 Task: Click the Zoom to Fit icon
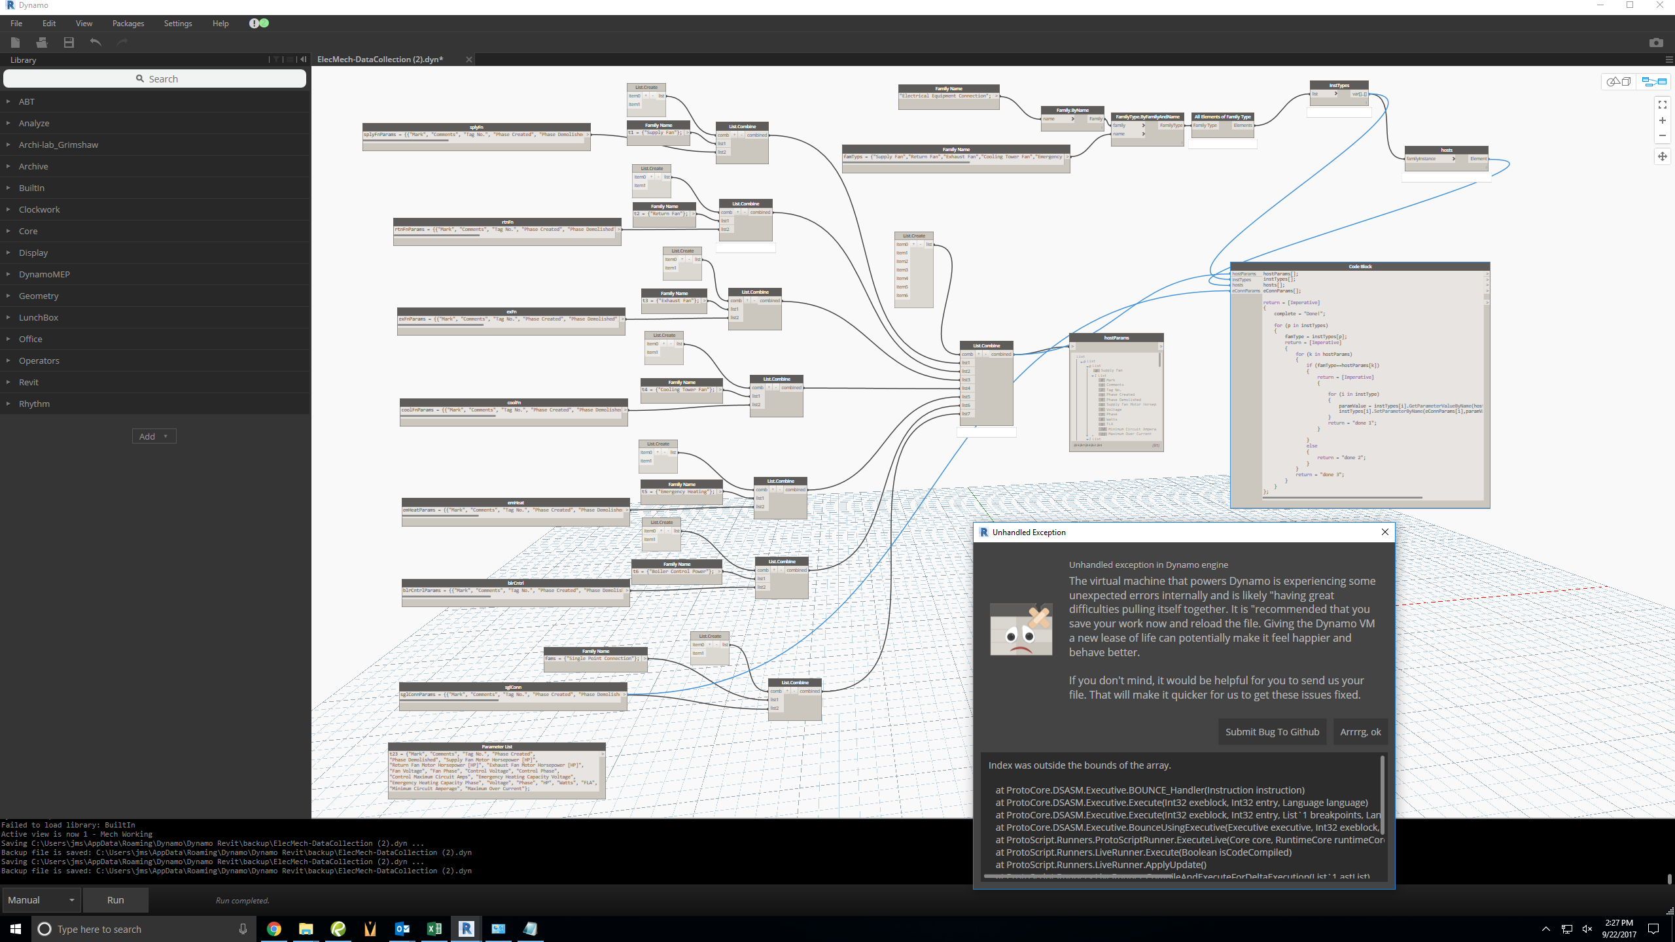1662,105
